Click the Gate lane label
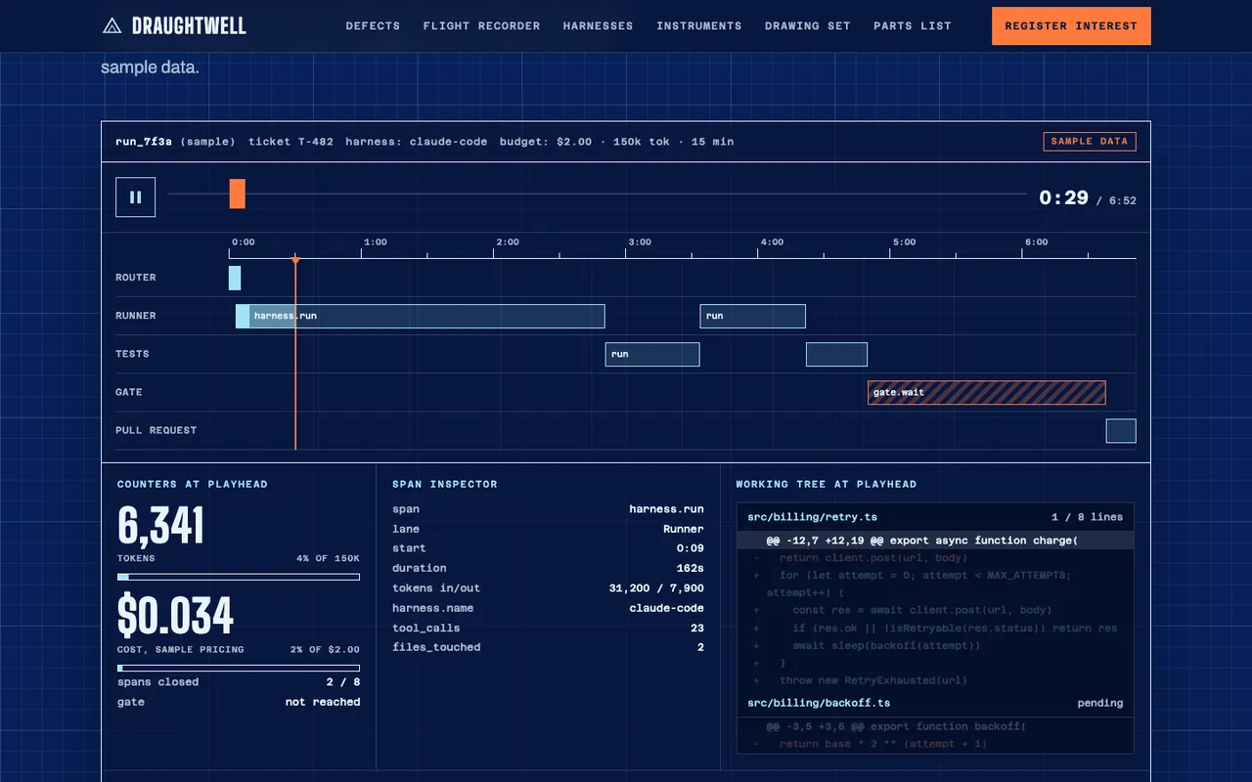 tap(129, 392)
